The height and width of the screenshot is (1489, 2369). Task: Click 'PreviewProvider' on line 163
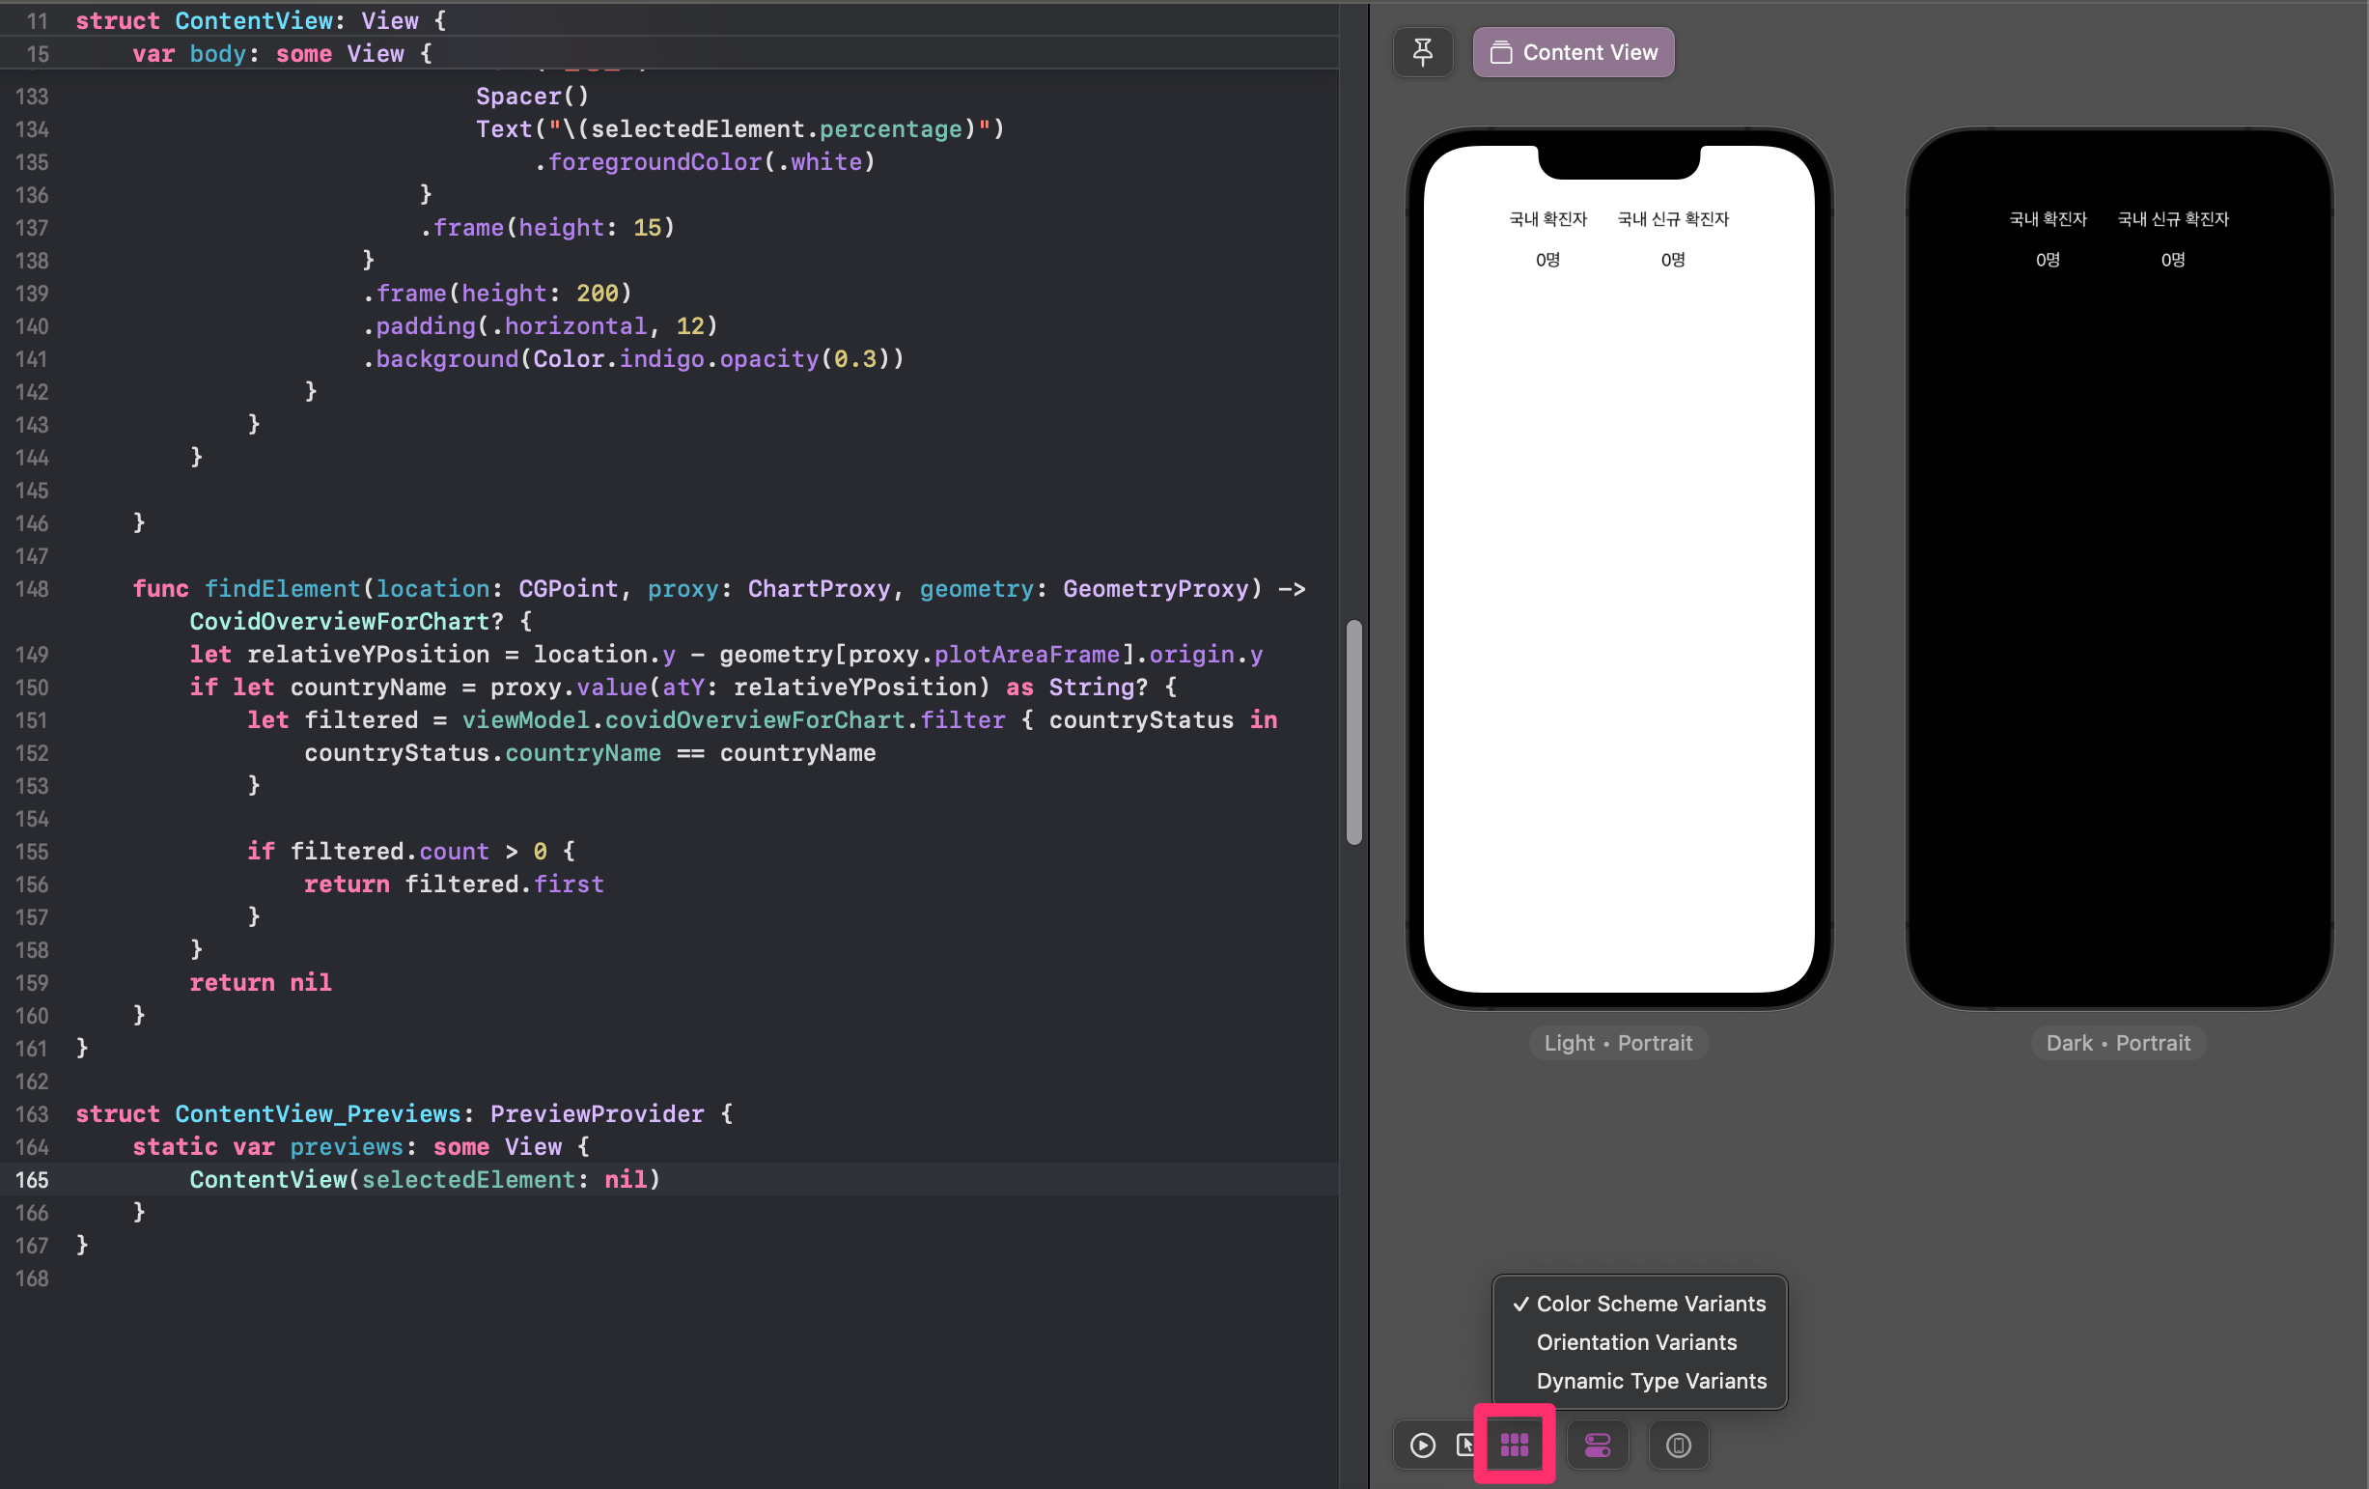point(598,1114)
